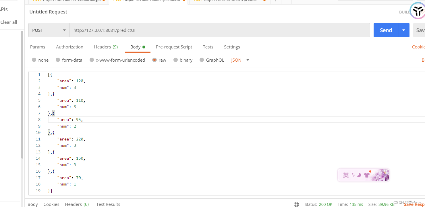Click the shirt skin icon on input-method bar
Screen dimensions: 425x207
tap(367, 175)
